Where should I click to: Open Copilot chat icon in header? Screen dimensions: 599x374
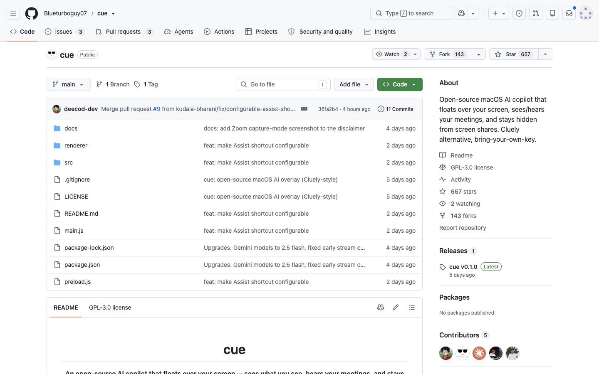461,13
